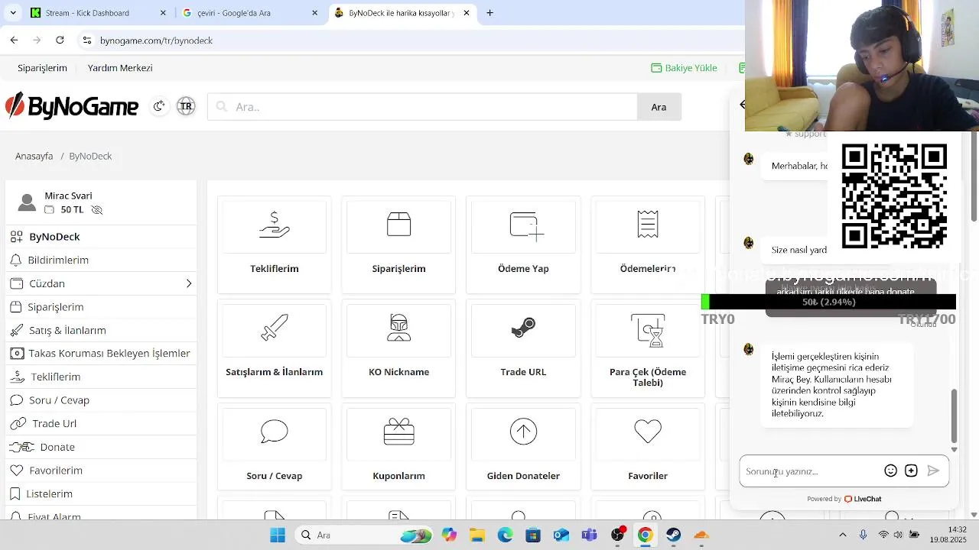The image size is (979, 550).
Task: Open Steam from taskbar
Action: coord(673,535)
